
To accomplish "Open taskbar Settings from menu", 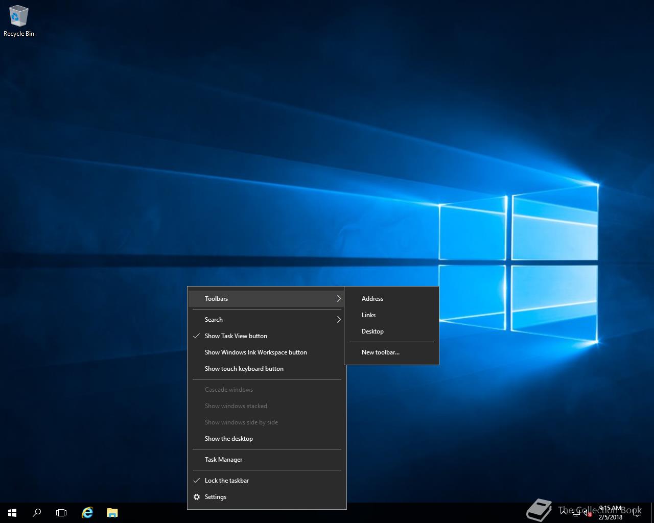I will (x=267, y=497).
